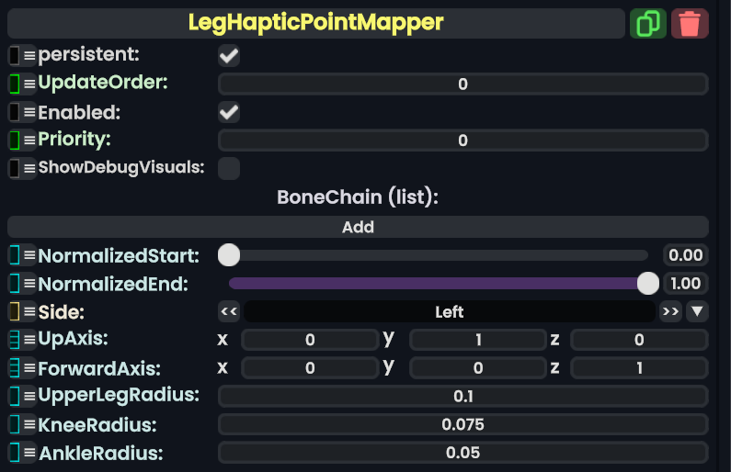Click the UpdateOrder field handle icon
The width and height of the screenshot is (731, 472).
pos(15,84)
